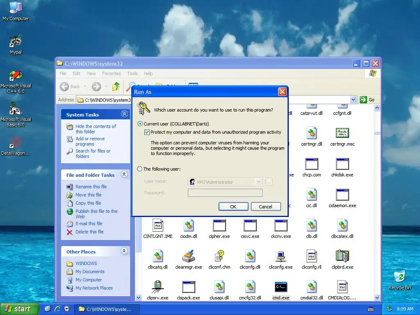Viewport: 420px width, 315px height.
Task: Select The following user radio button
Action: (x=139, y=169)
